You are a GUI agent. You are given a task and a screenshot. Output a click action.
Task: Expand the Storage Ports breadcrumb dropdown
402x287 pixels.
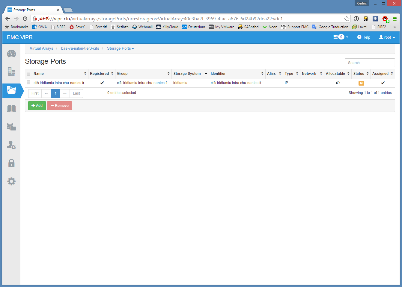tap(121, 48)
